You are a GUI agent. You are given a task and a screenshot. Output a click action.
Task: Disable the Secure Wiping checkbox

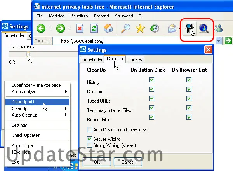point(89,139)
